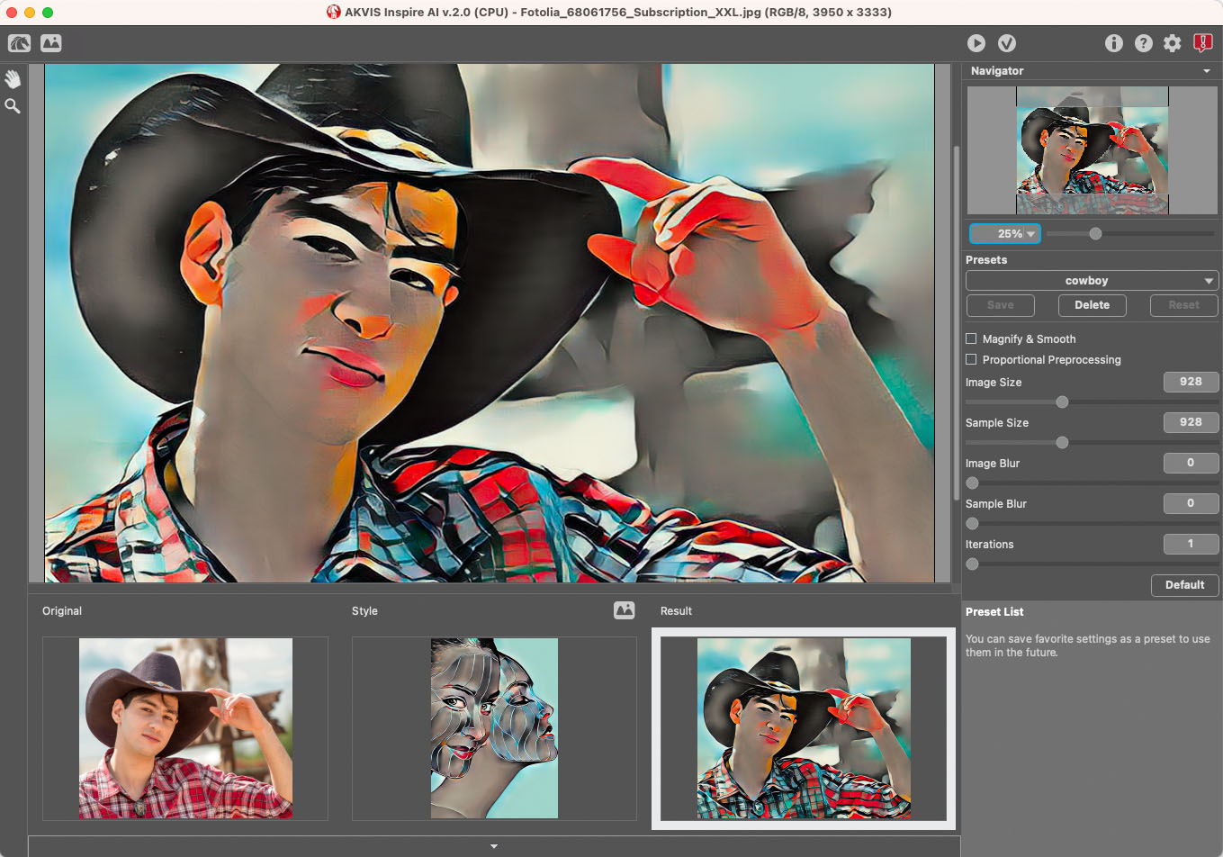Screen dimensions: 1223x857
Task: Collapse the bottom thumbnails panel arrow
Action: (493, 846)
